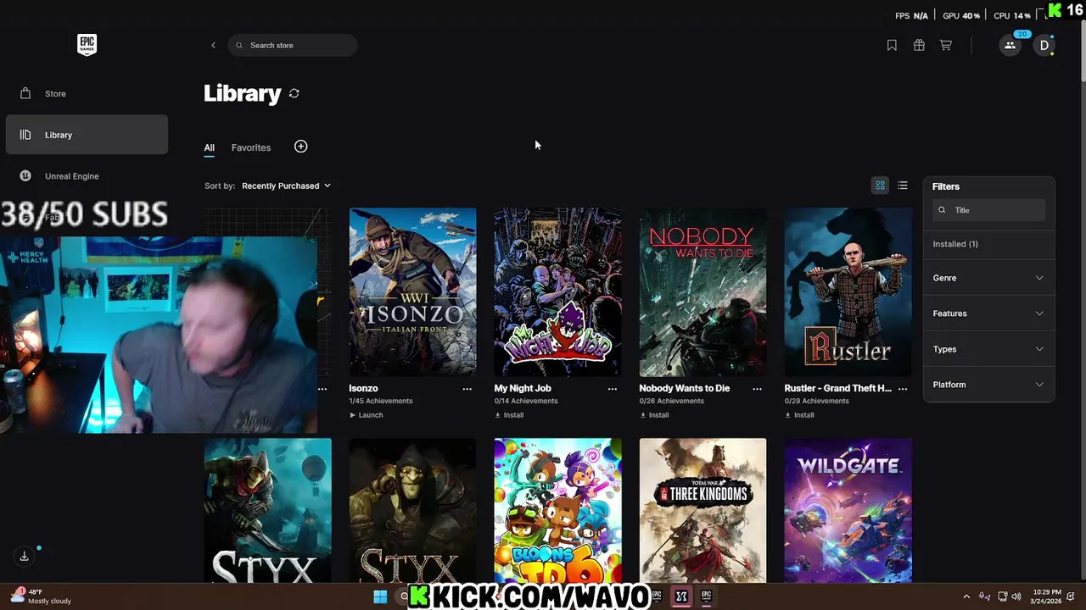The width and height of the screenshot is (1086, 610).
Task: Go back with the left arrow
Action: (x=213, y=45)
